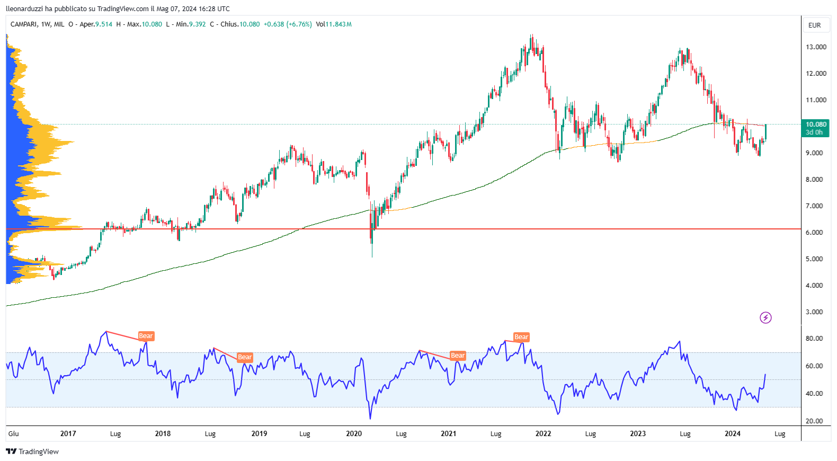The height and width of the screenshot is (461, 837).
Task: Click the 20.00 RSI axis label
Action: tap(814, 421)
